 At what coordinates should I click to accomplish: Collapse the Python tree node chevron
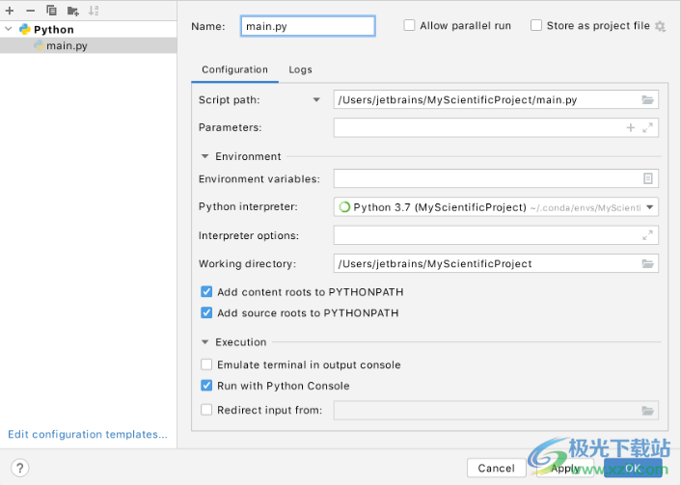click(x=9, y=29)
